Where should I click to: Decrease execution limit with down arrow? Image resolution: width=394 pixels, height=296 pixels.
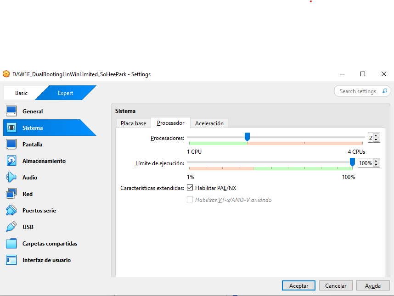pyautogui.click(x=376, y=165)
